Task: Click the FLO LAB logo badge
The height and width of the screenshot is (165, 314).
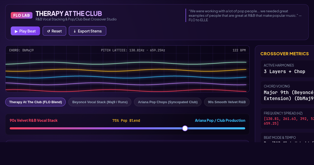Action: [21, 15]
